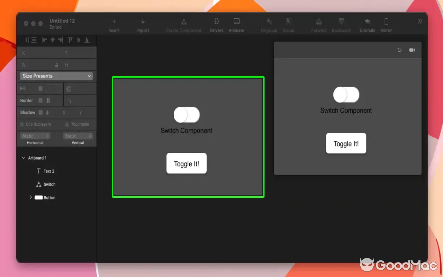Open the Size Presents dropdown
This screenshot has width=443, height=277.
[x=56, y=76]
